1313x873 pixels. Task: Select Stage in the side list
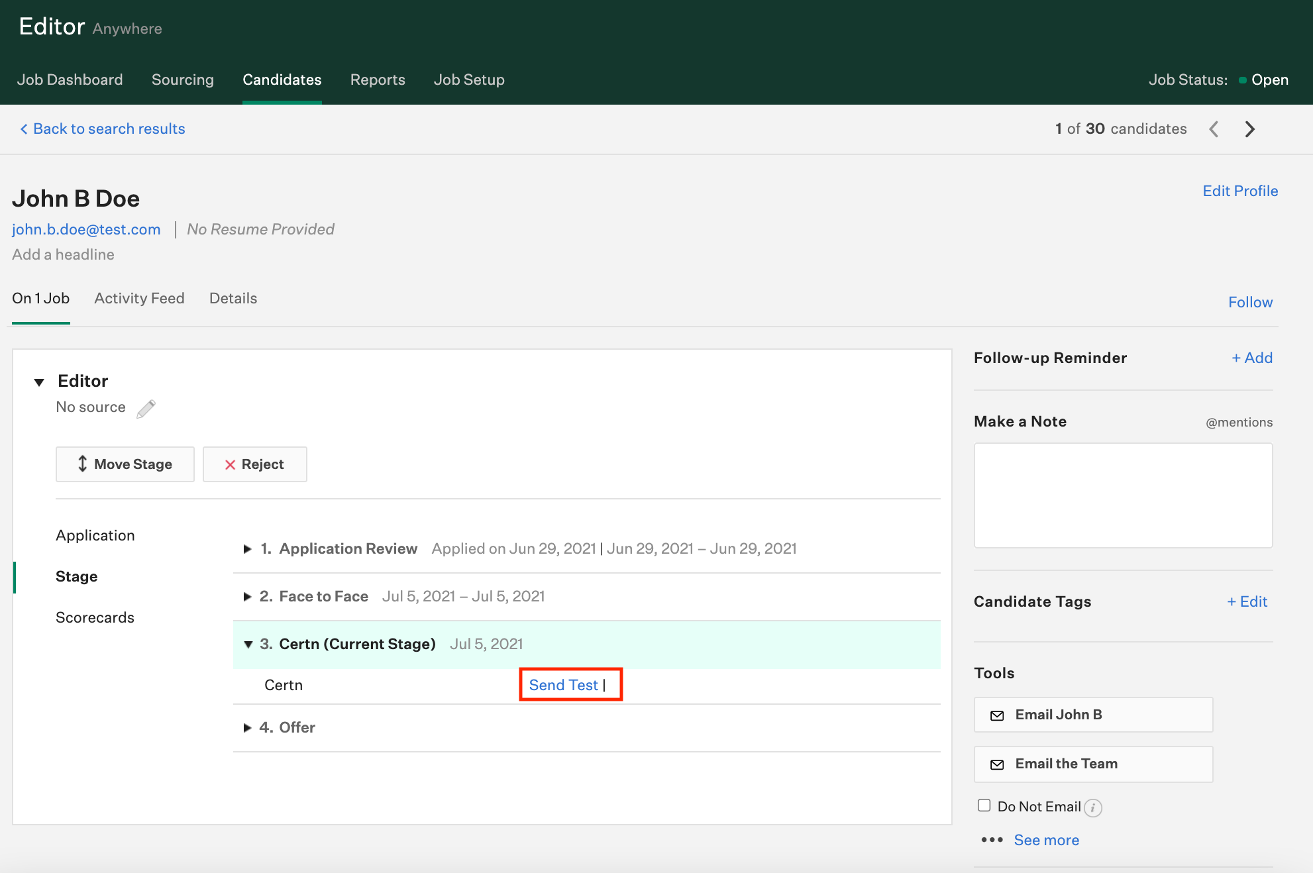pyautogui.click(x=77, y=576)
